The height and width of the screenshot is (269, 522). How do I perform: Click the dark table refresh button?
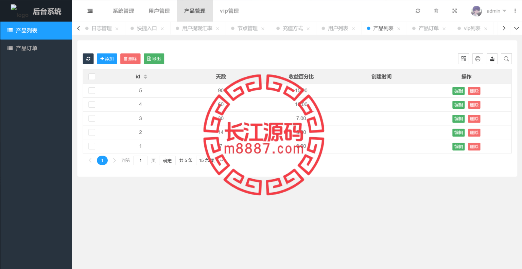point(88,59)
